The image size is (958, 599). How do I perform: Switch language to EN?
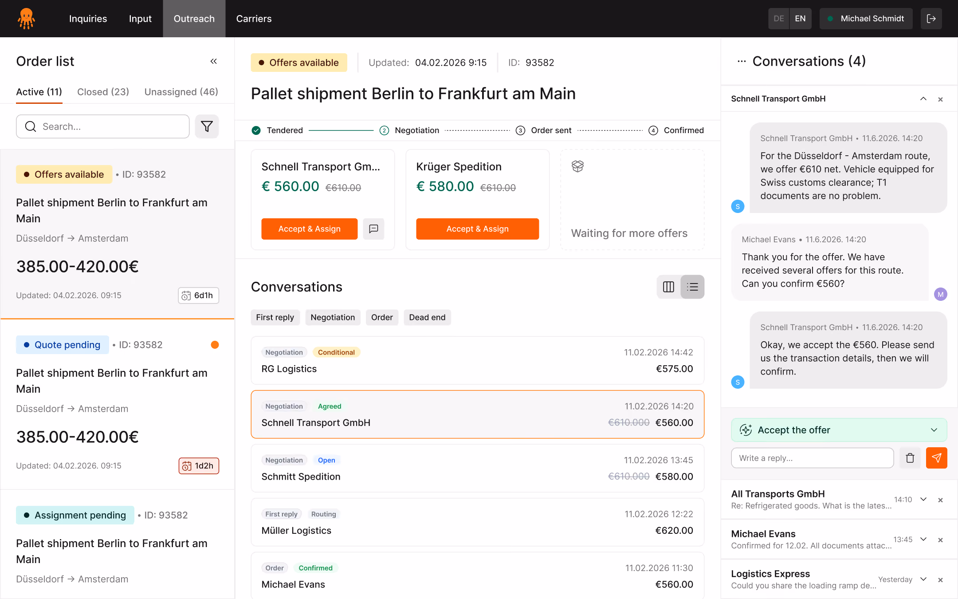coord(800,19)
